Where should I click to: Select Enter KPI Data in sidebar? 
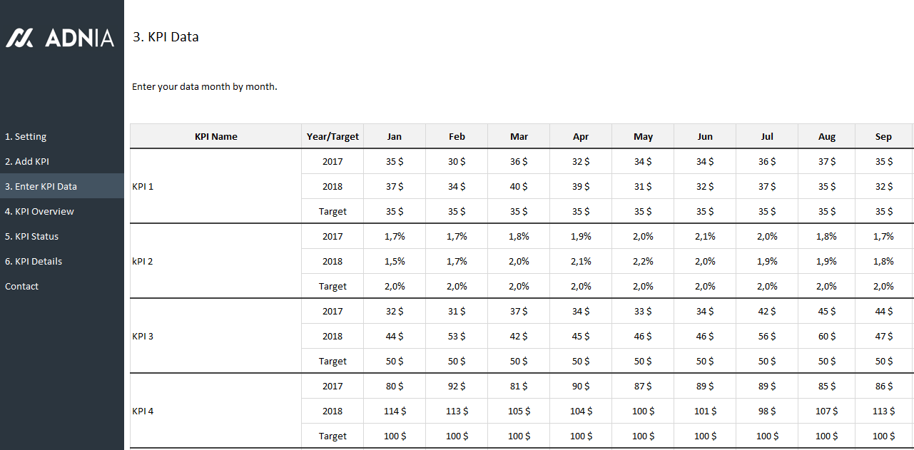tap(41, 187)
